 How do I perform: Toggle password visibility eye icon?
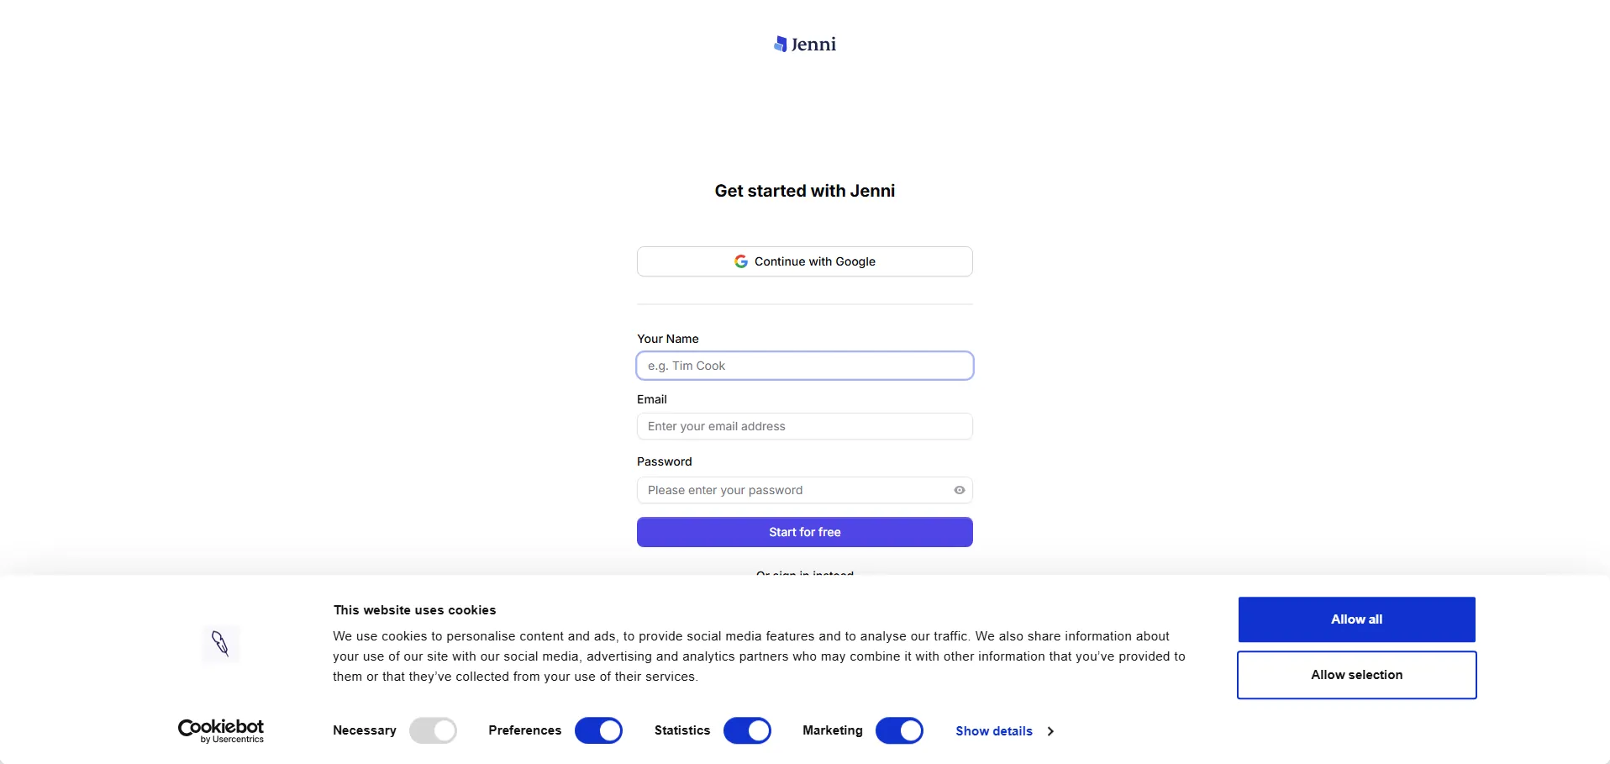(959, 490)
